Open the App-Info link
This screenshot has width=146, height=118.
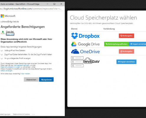(x=10, y=34)
